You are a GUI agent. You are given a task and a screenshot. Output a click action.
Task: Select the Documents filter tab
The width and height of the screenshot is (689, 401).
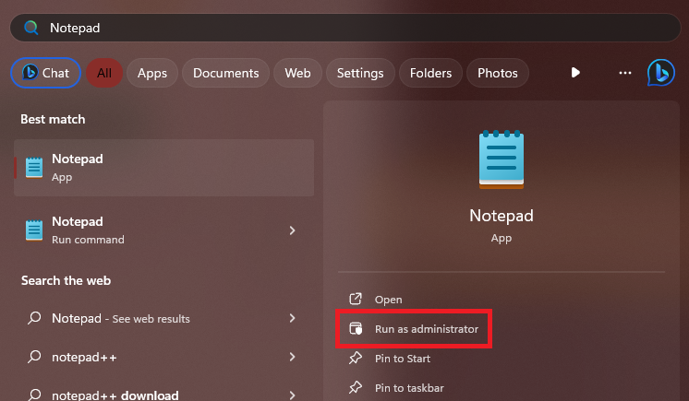coord(225,73)
